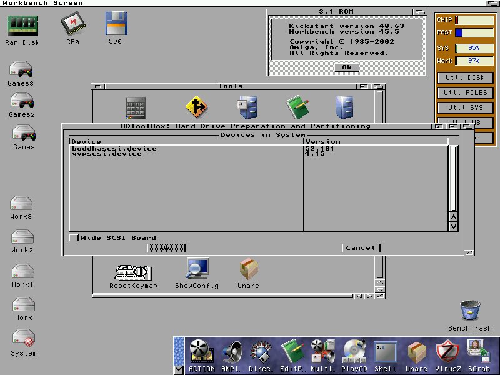Click the Workbench Screen title bar
The image size is (500, 375).
pyautogui.click(x=242, y=3)
